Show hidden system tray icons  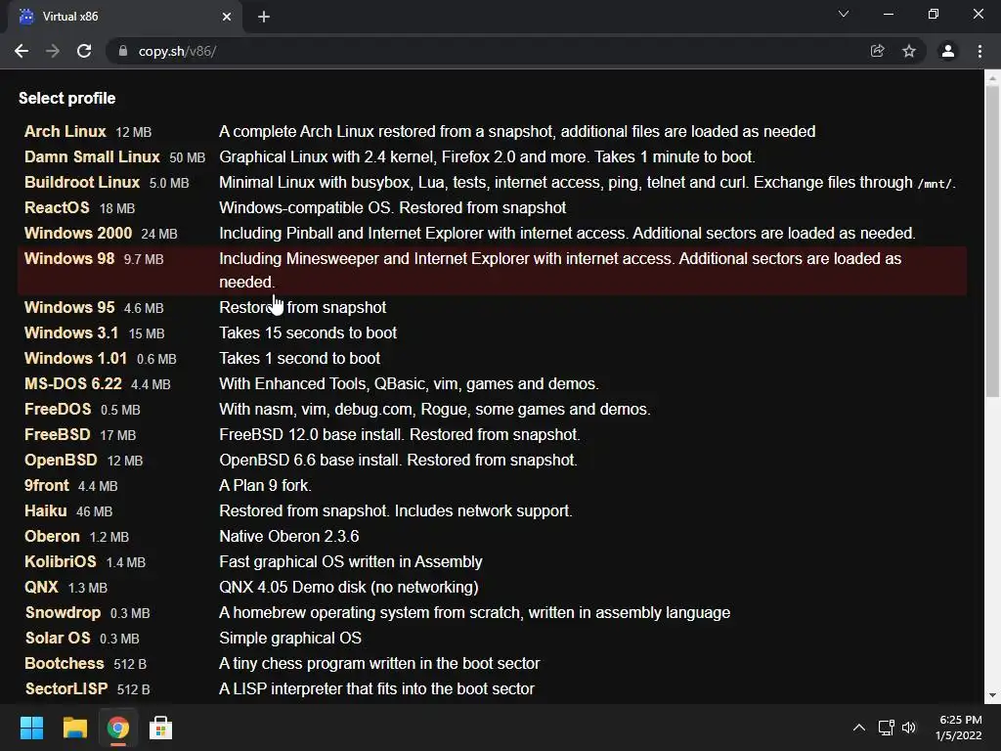(x=859, y=728)
